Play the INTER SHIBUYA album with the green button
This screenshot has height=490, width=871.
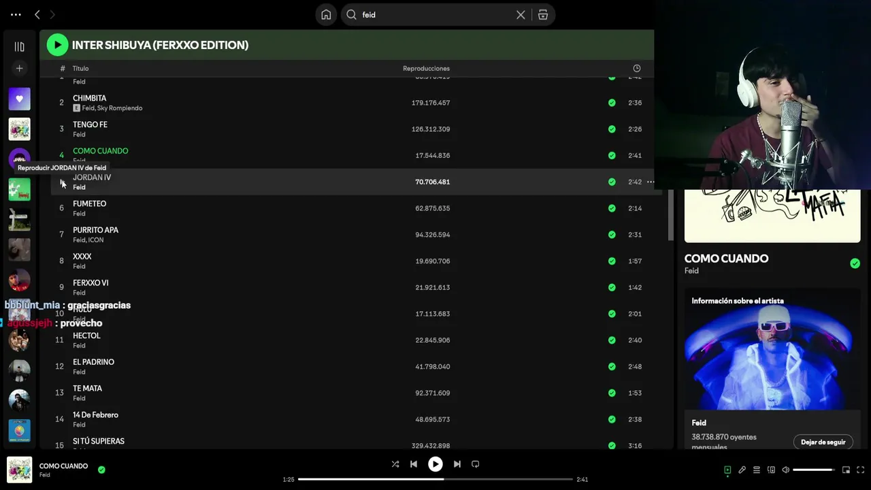(57, 45)
